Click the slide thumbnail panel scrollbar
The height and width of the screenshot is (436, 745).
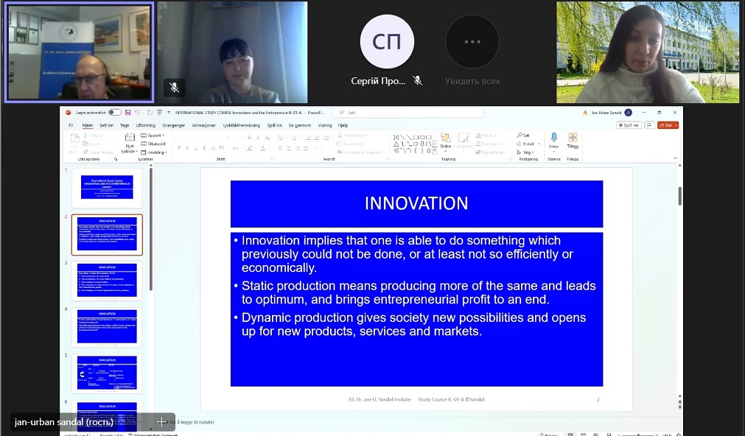coord(151,229)
